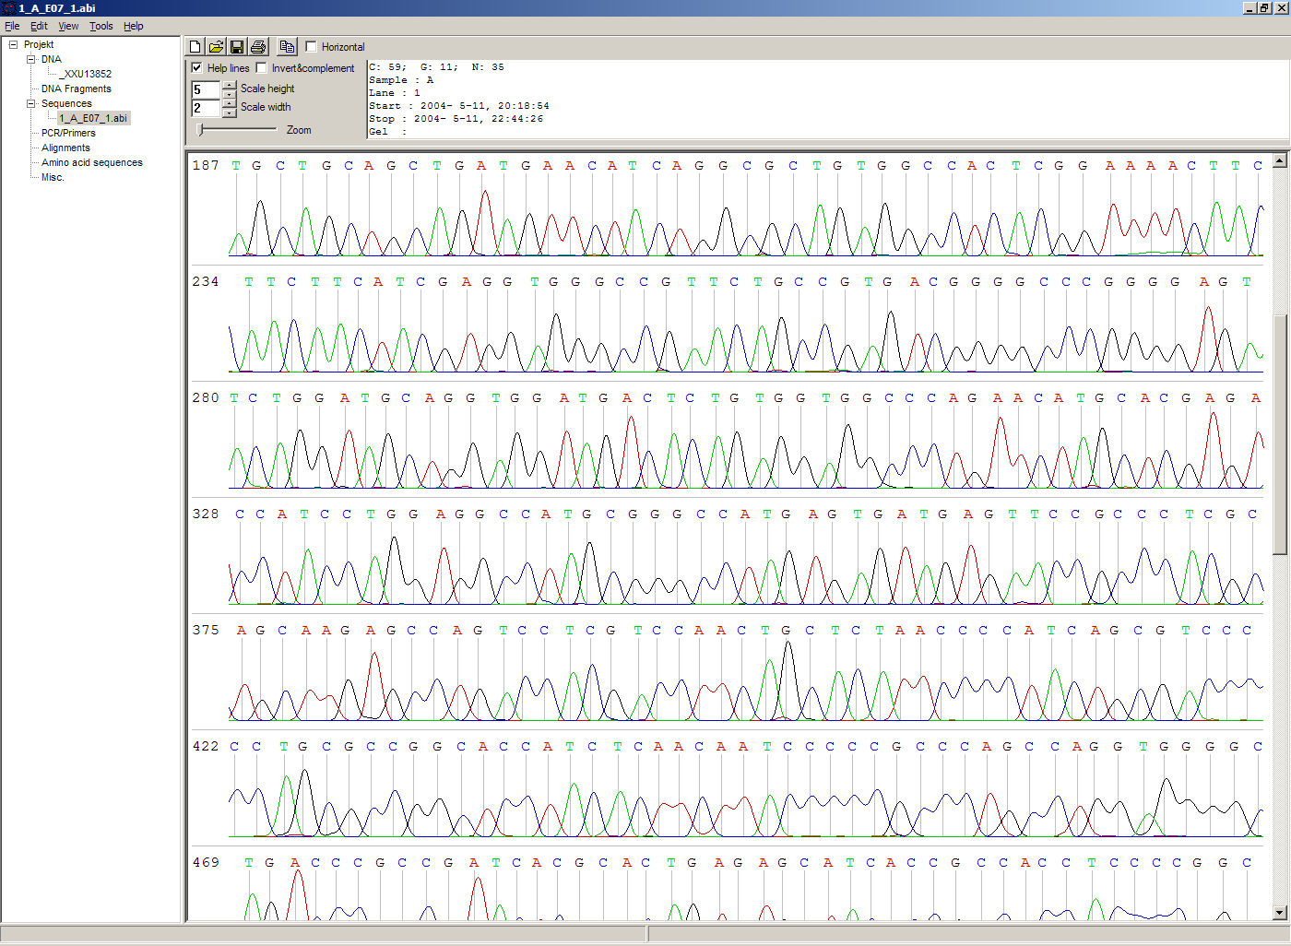Click the 'Sample : A' info line

[x=401, y=80]
